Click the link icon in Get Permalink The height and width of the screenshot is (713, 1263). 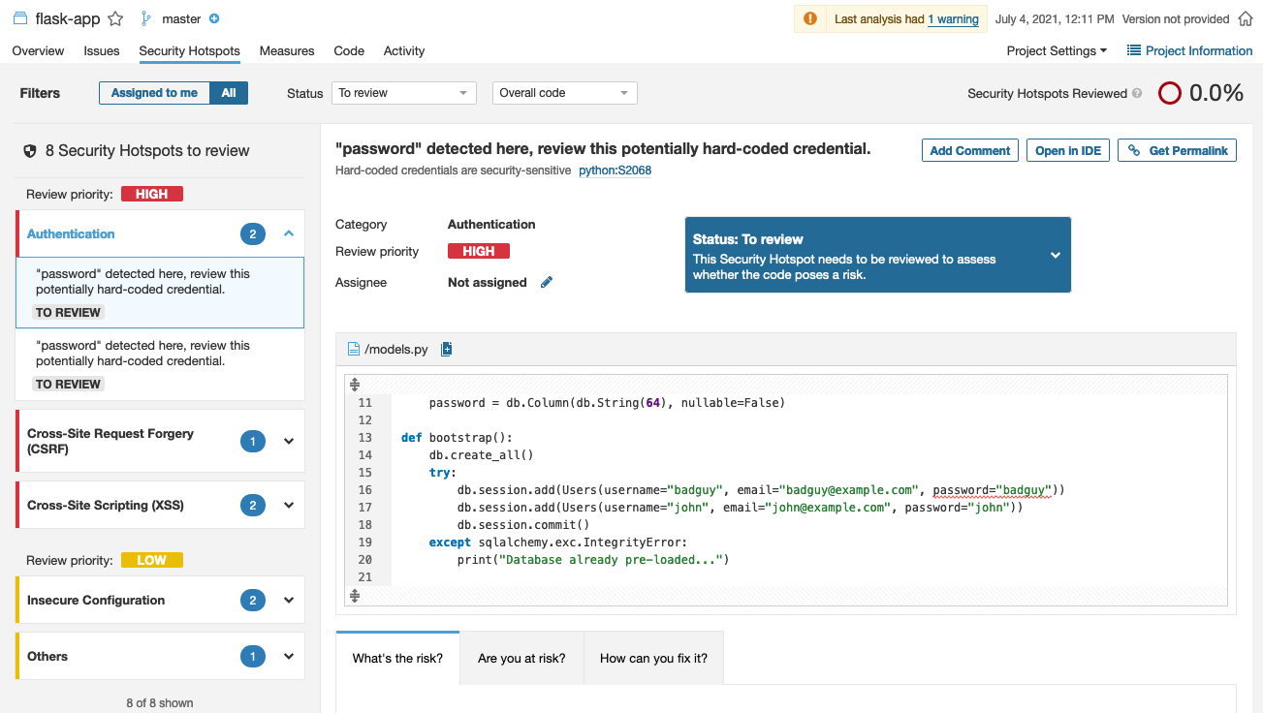1134,150
